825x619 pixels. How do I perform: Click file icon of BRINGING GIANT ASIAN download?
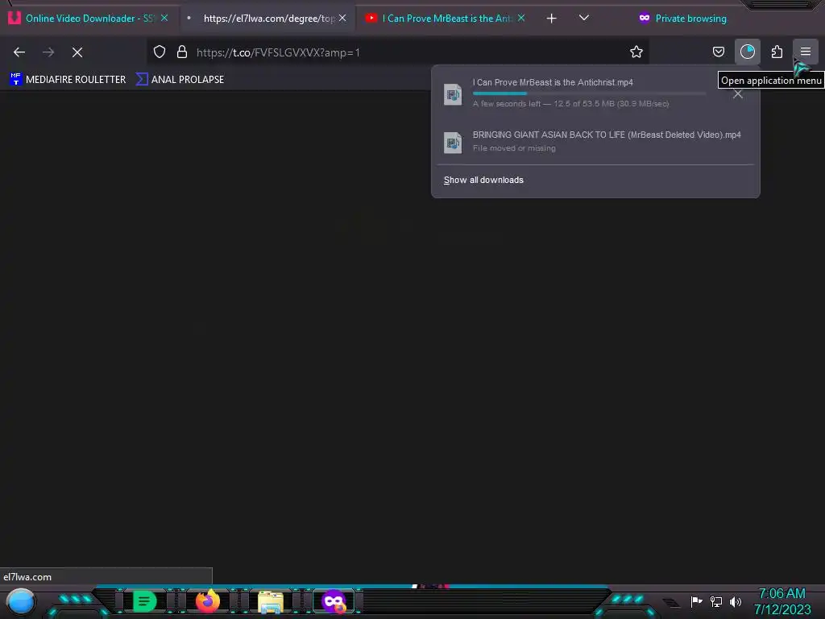[453, 142]
